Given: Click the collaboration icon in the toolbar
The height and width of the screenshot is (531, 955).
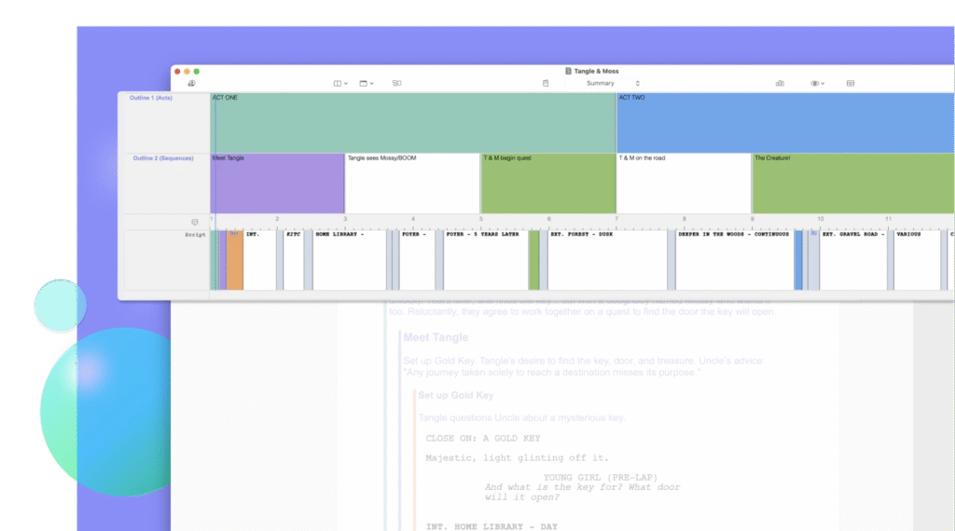Looking at the screenshot, I should (191, 83).
